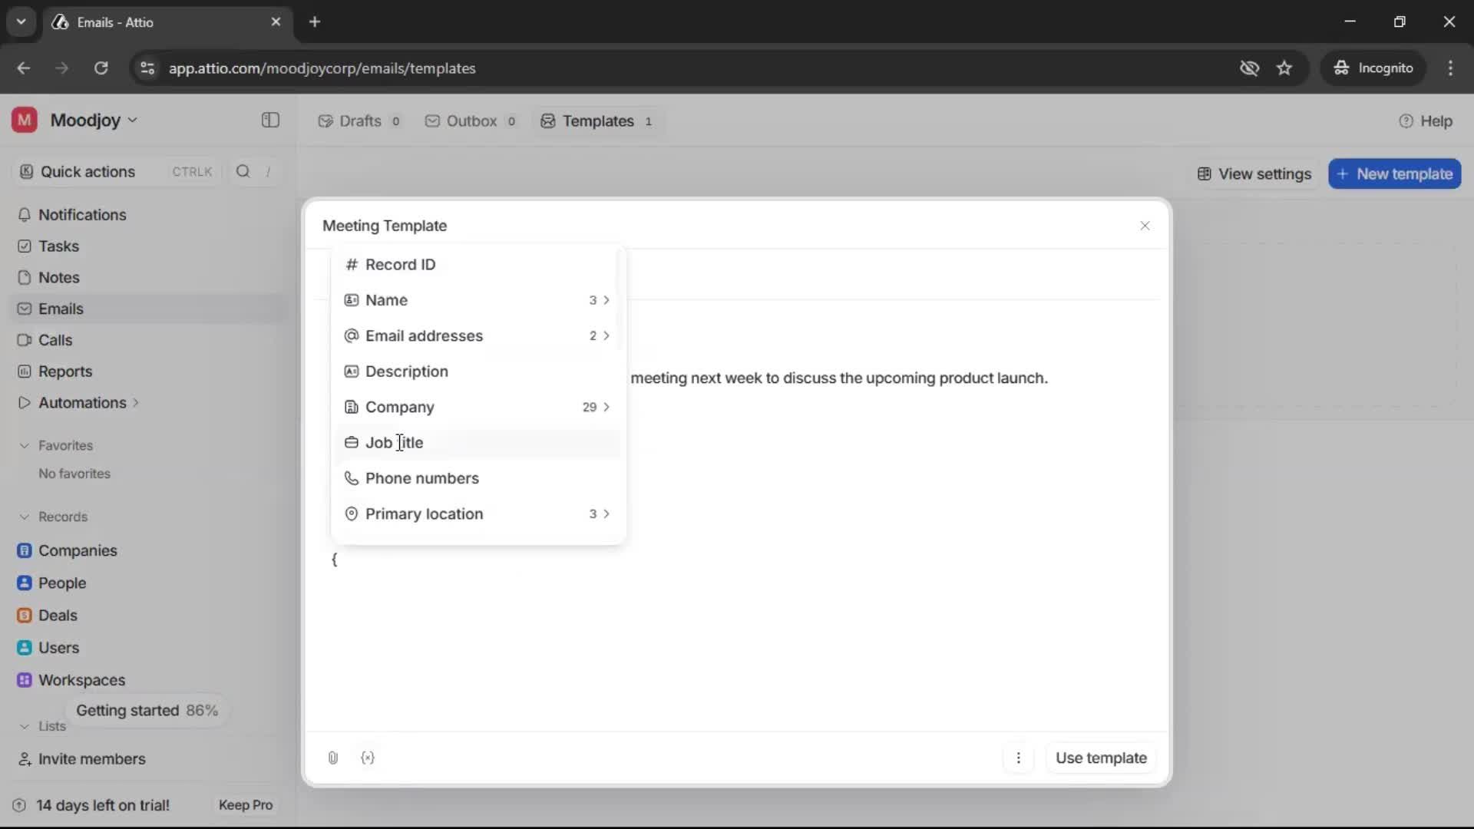Toggle the bookmark star in address bar
1474x829 pixels.
1284,68
